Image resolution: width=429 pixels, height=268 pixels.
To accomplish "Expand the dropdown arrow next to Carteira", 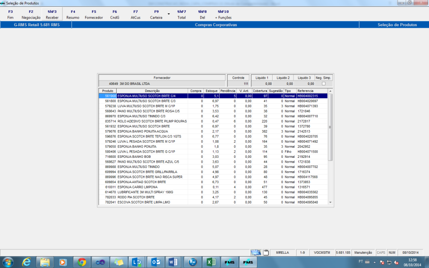I will tap(168, 14).
